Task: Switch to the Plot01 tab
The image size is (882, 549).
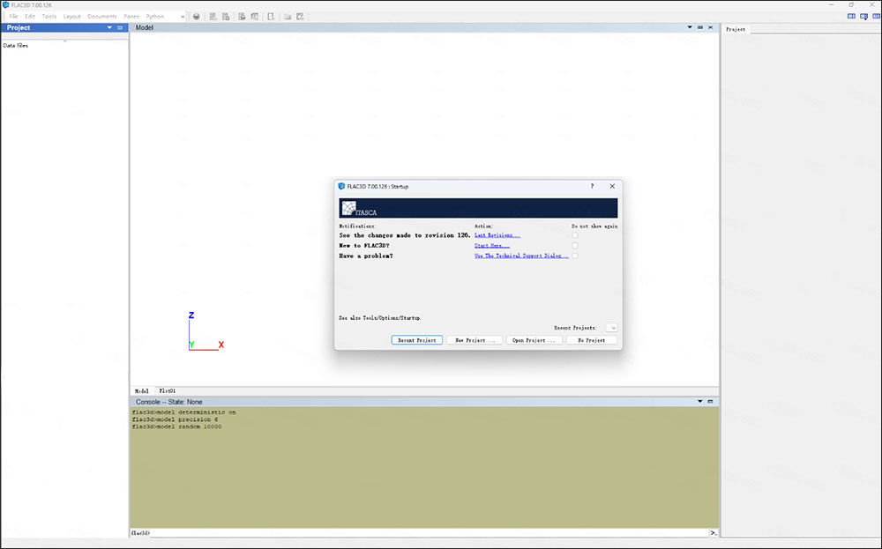Action: pyautogui.click(x=167, y=391)
